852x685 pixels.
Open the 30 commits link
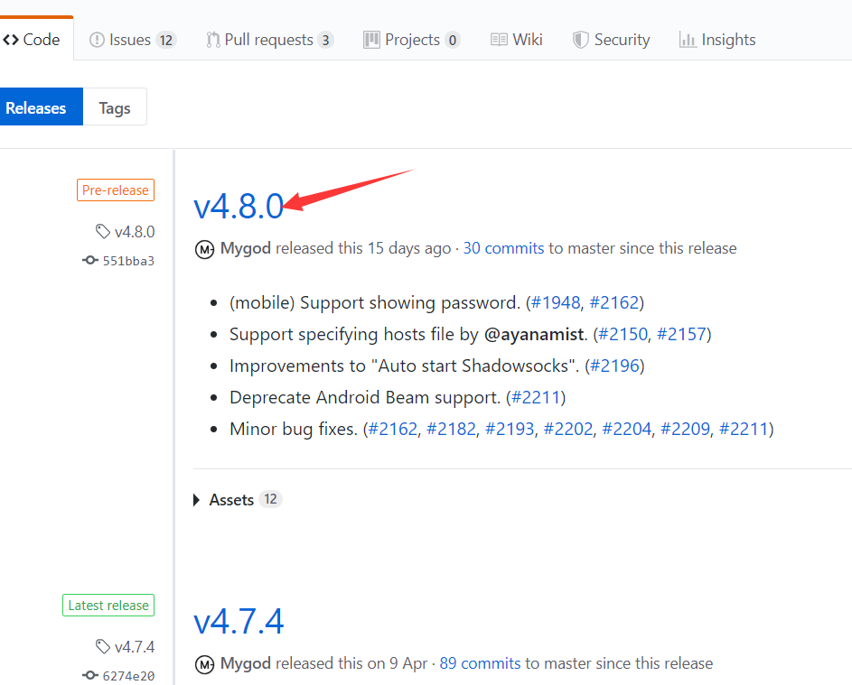(x=503, y=248)
